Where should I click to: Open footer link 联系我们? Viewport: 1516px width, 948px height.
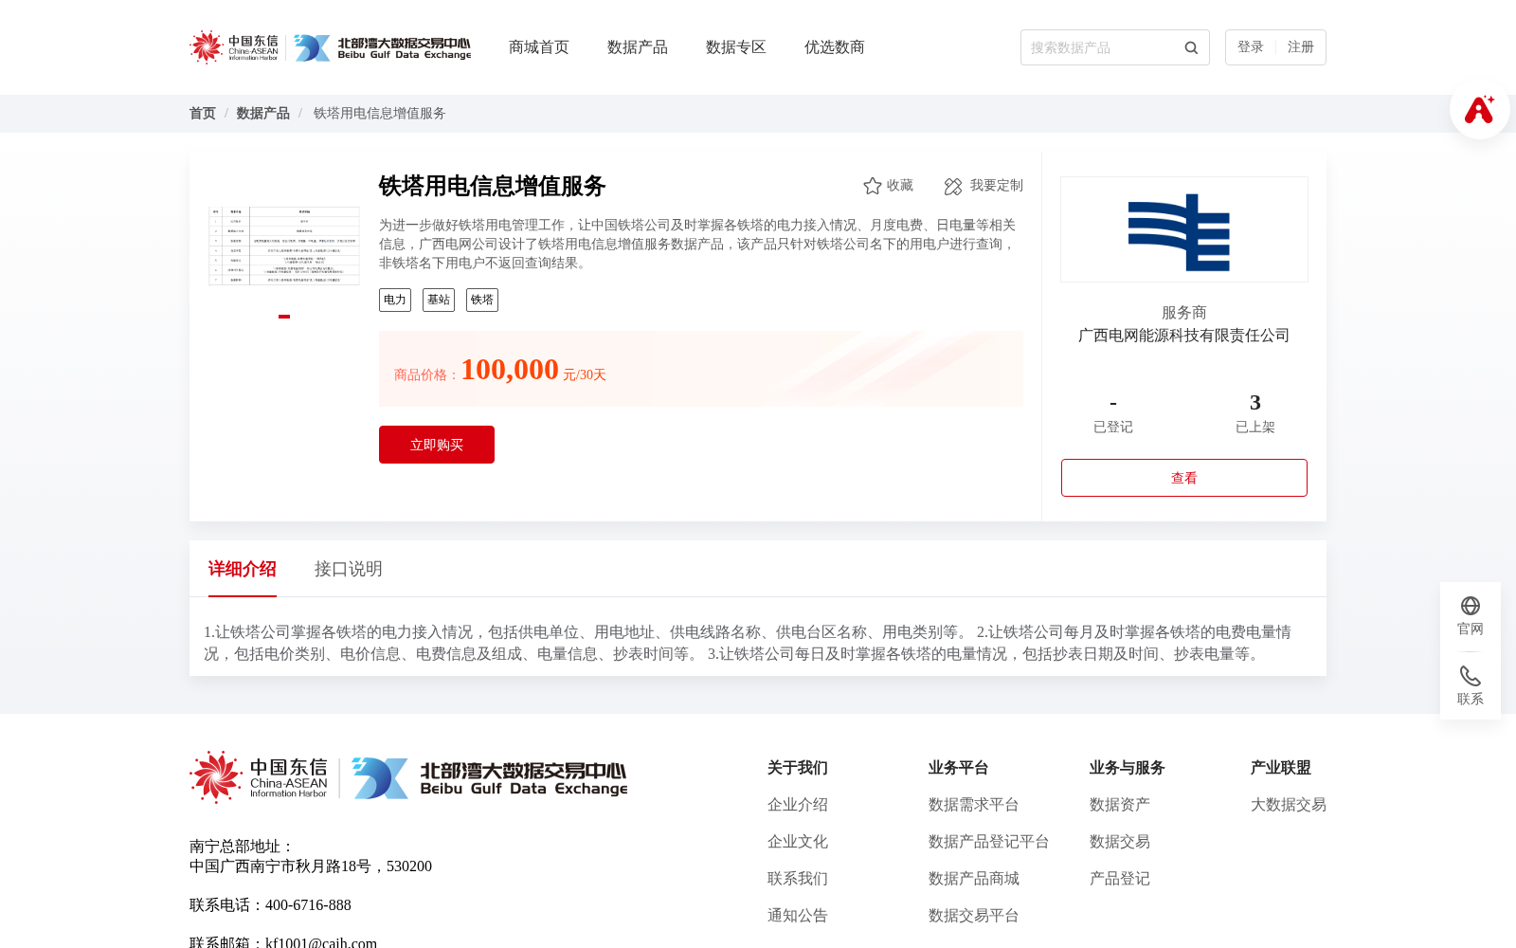798,879
